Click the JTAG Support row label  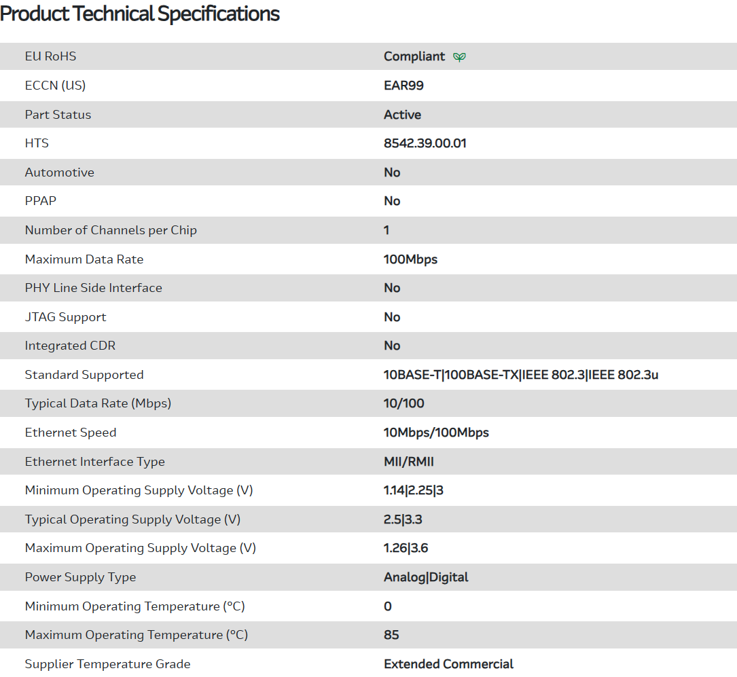pyautogui.click(x=65, y=317)
